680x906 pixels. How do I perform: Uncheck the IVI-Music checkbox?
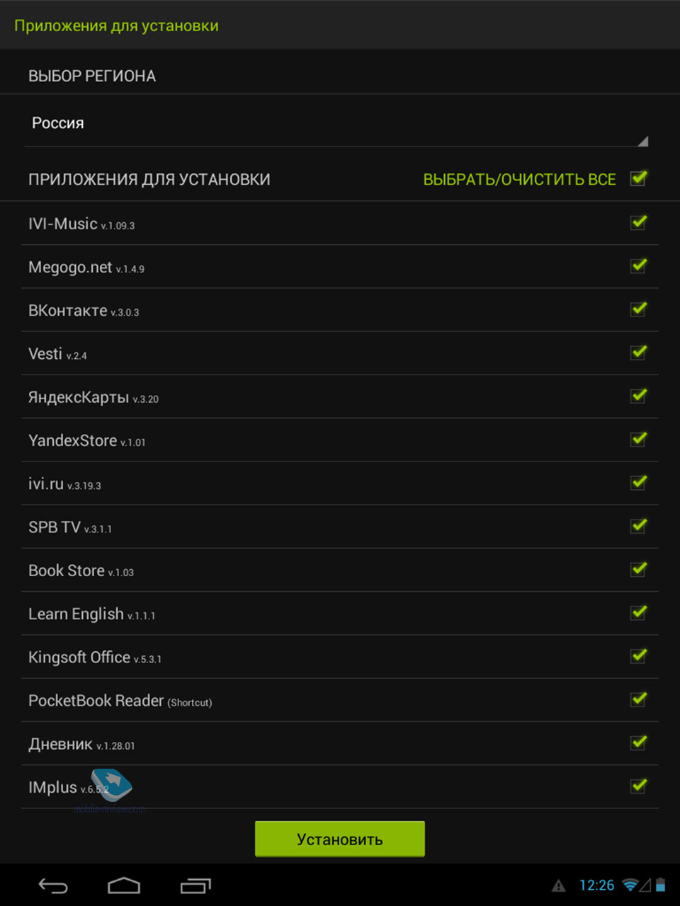click(x=638, y=222)
